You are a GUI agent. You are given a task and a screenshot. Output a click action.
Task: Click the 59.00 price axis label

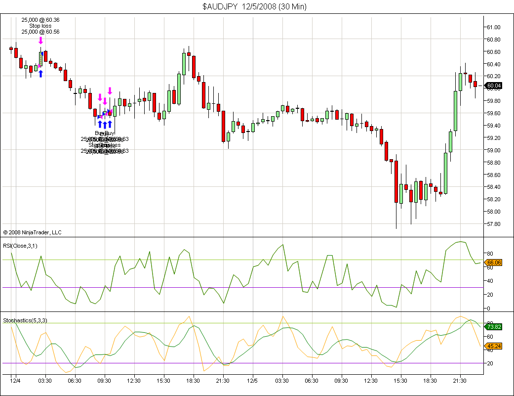point(494,150)
